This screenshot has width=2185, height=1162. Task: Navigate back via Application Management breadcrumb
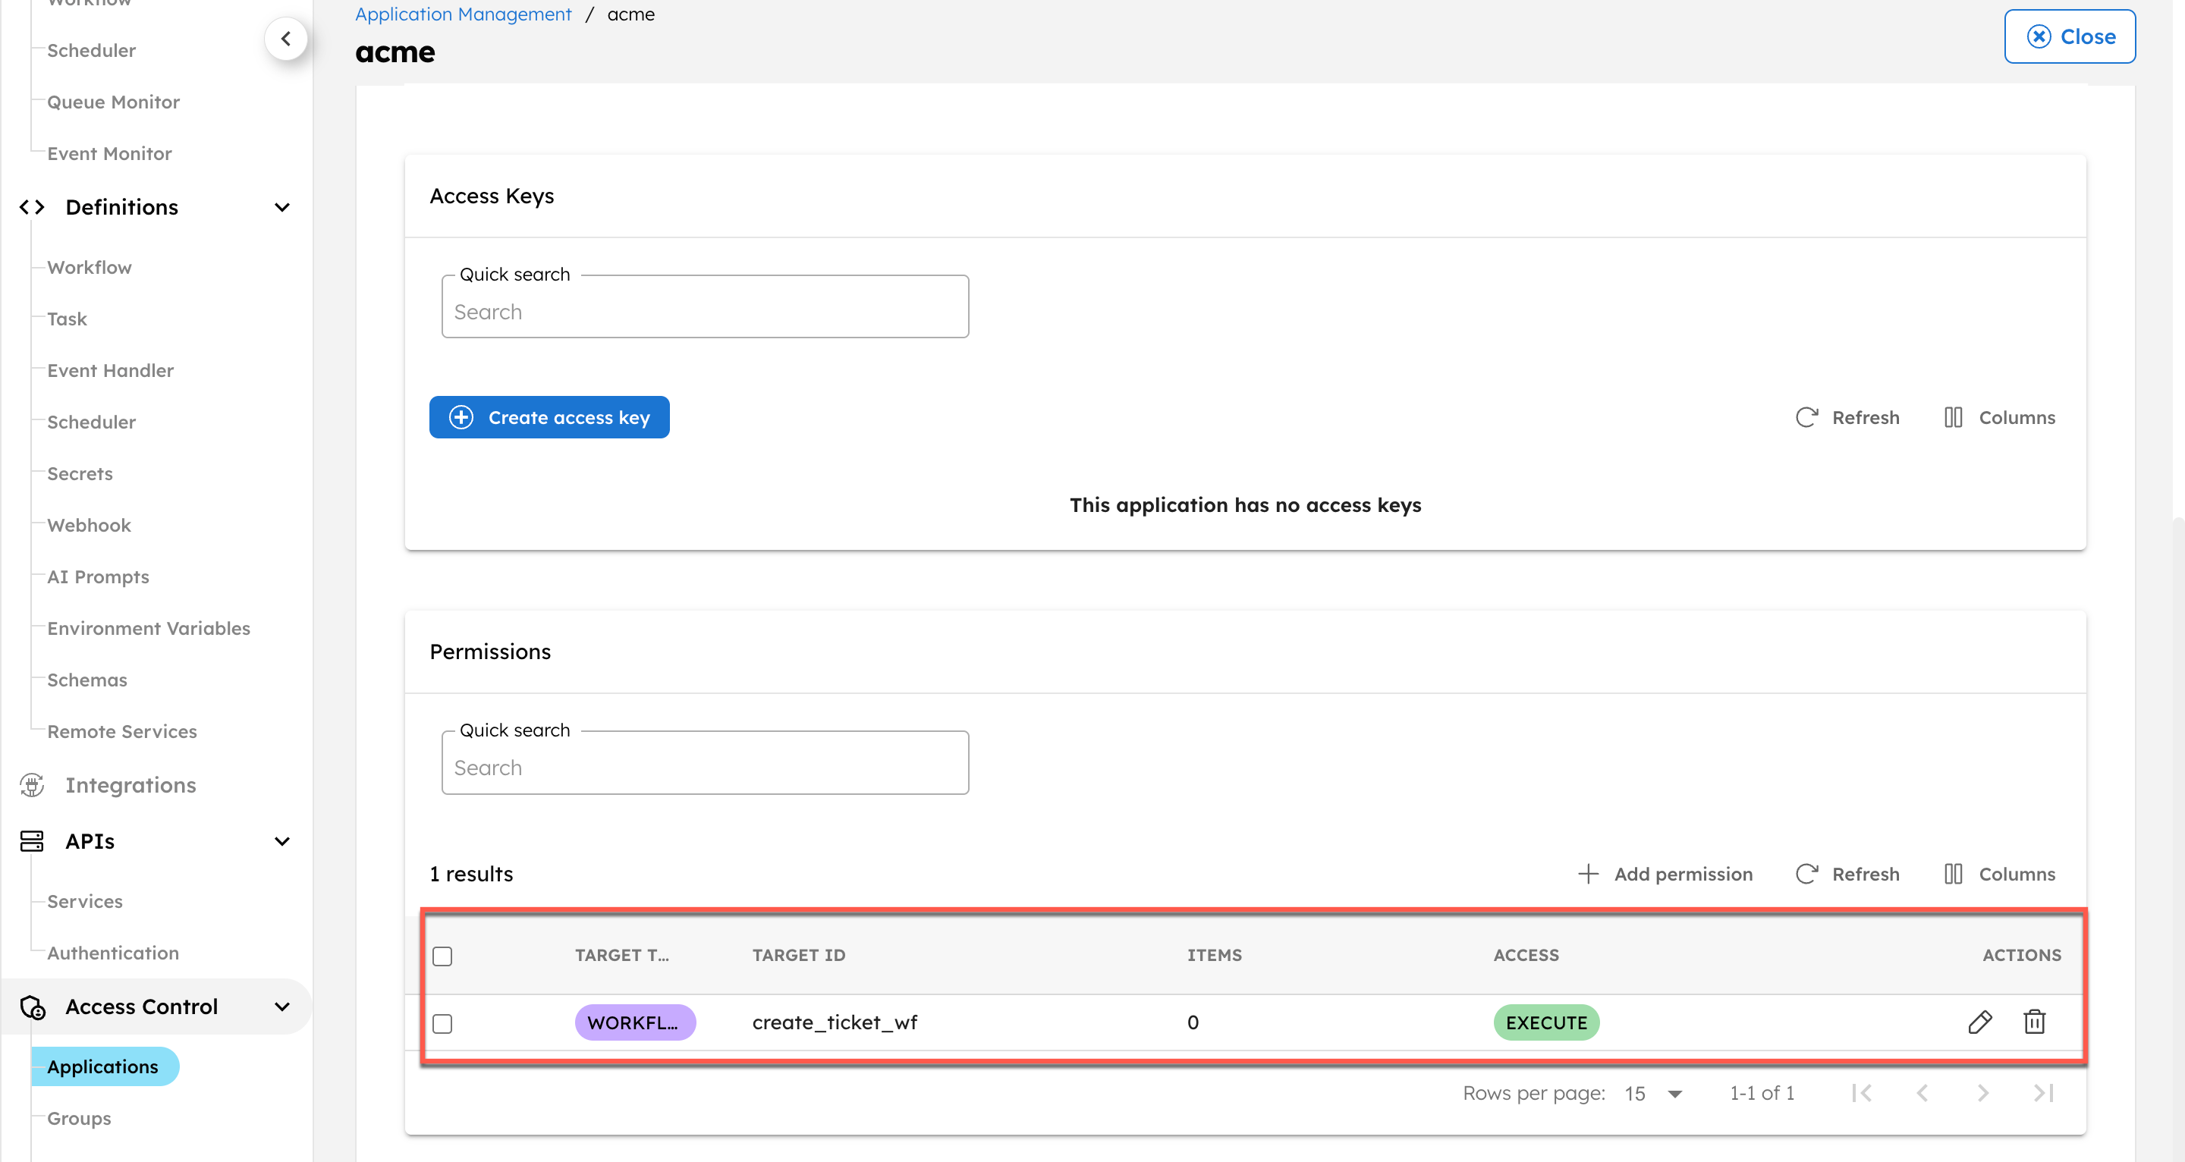click(463, 14)
